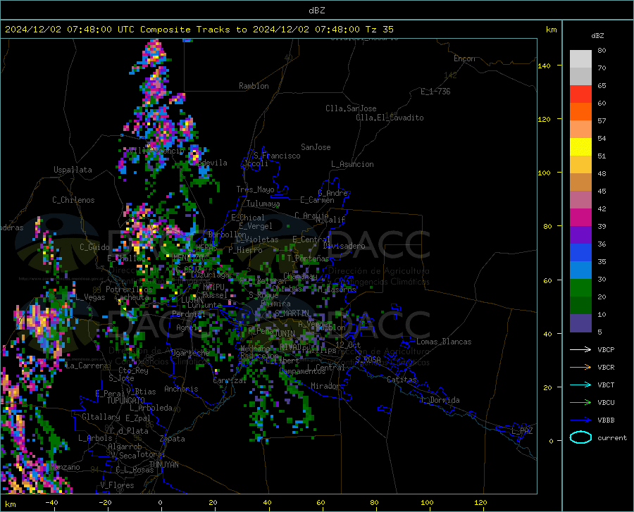Click the 'L_PAZ' map label
This screenshot has height=512, width=634.
[x=522, y=431]
